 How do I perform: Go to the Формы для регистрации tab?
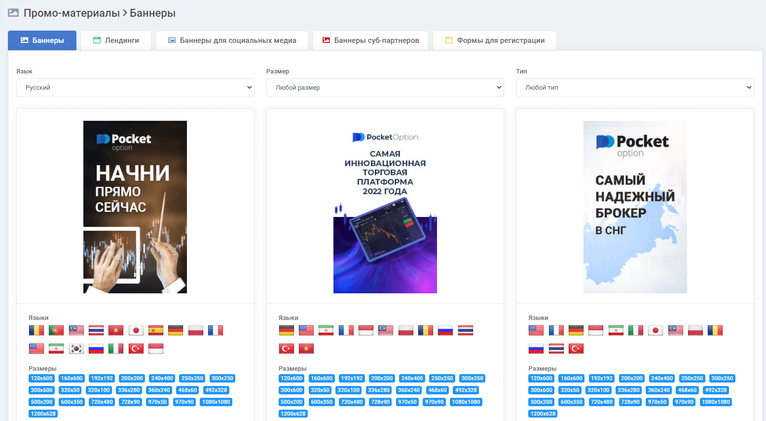(495, 40)
